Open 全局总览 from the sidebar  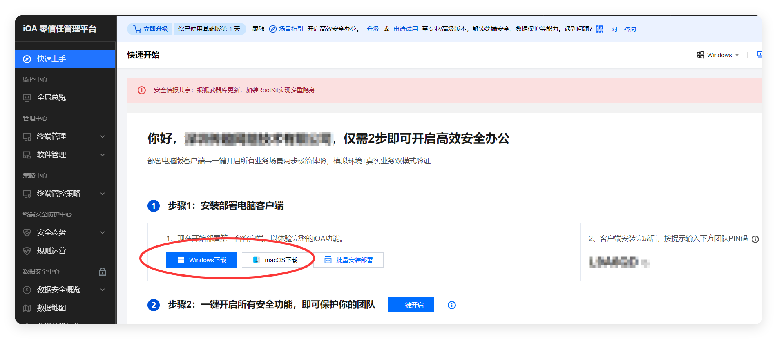point(51,98)
